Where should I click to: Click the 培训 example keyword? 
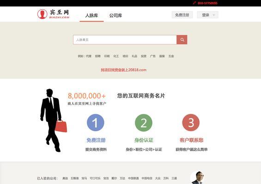(125, 56)
